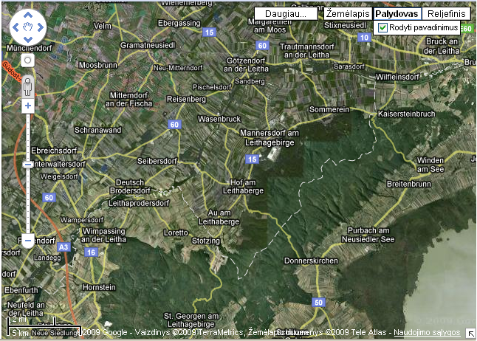Click the route 60 shield near Weigelsdorf
The image size is (477, 341).
point(49,198)
